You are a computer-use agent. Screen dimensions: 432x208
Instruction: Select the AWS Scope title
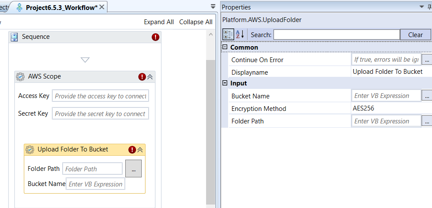44,76
